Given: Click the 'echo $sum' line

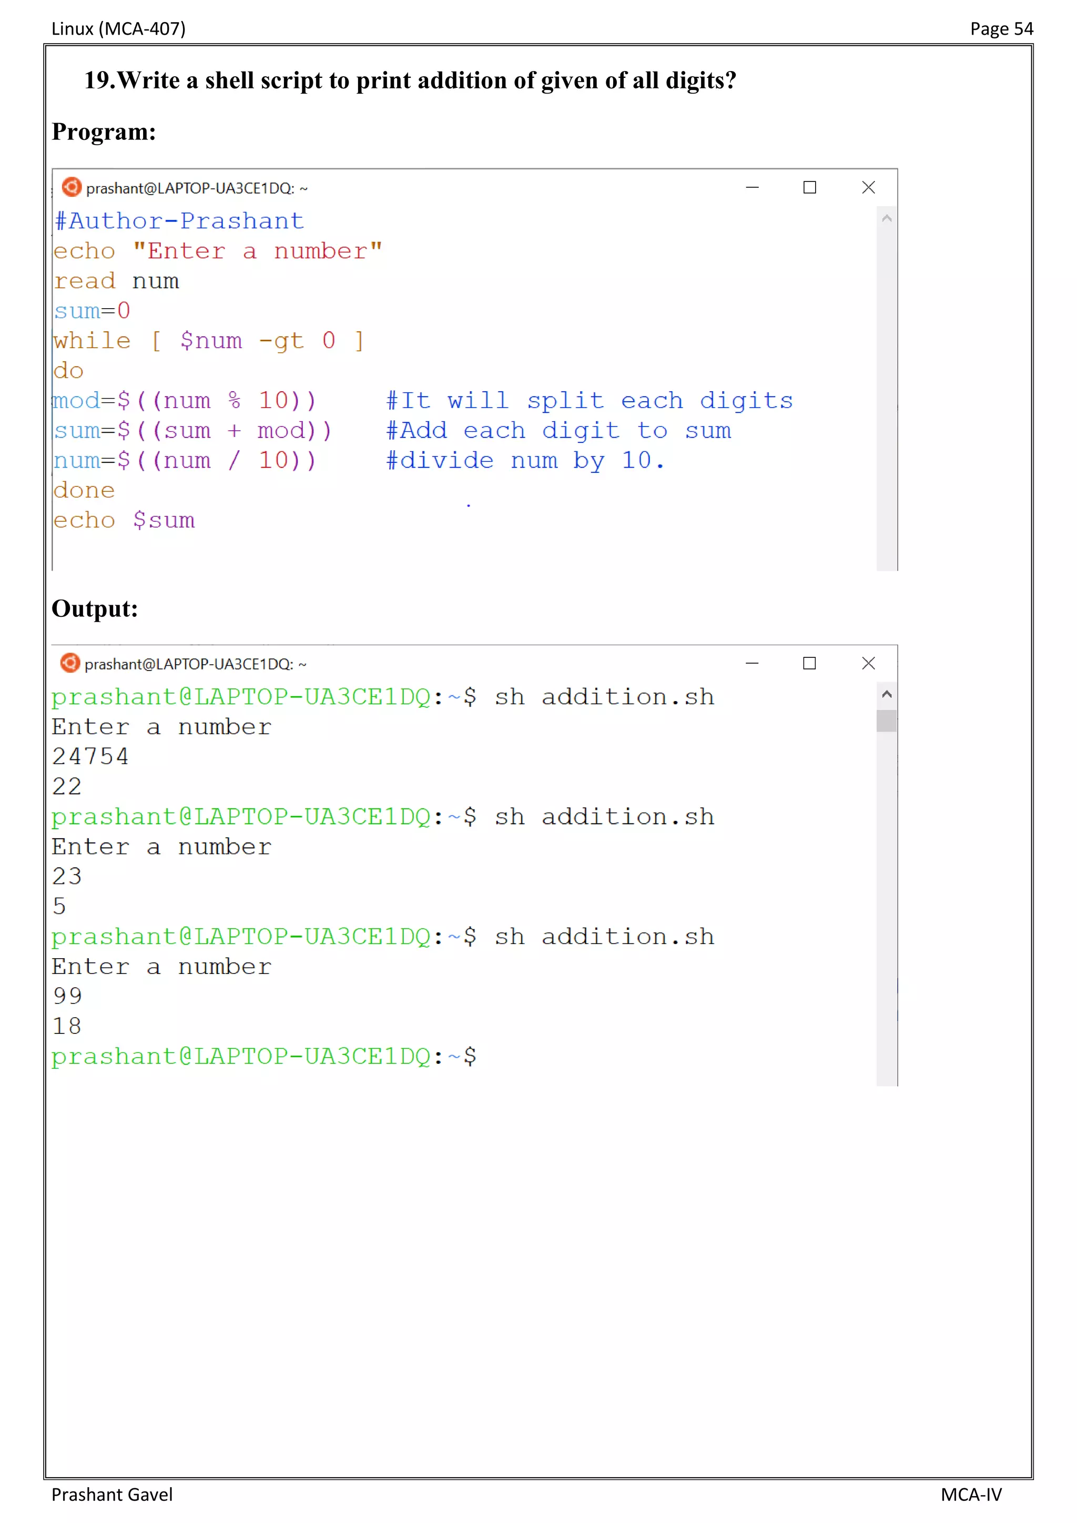Looking at the screenshot, I should pos(124,521).
